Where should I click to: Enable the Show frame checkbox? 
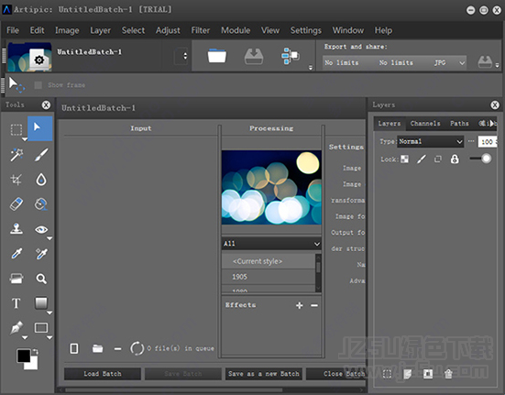click(x=38, y=85)
